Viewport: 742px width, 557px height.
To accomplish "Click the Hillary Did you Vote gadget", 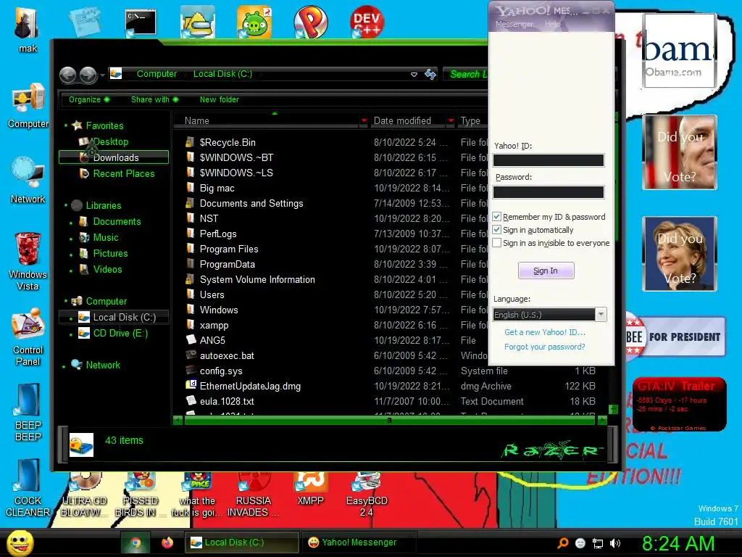I will [x=679, y=253].
